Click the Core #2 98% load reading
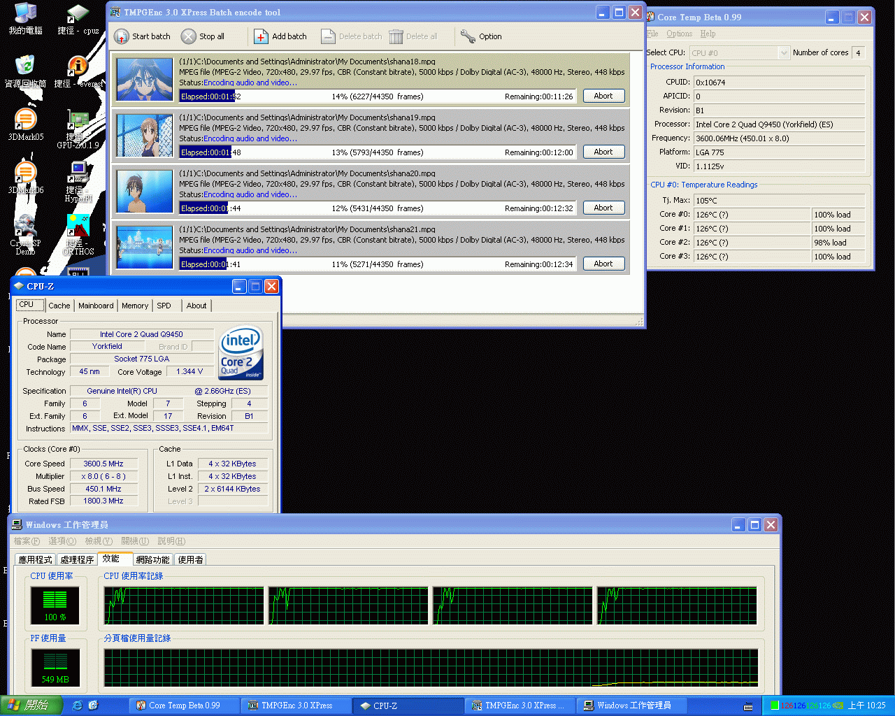 [x=838, y=243]
